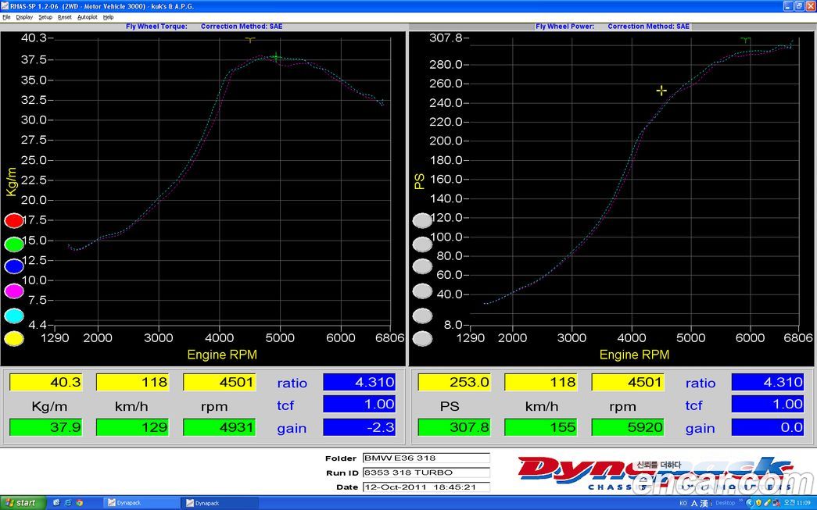Toggle the bottom gray circle in power graph
The width and height of the screenshot is (817, 510).
[x=422, y=339]
